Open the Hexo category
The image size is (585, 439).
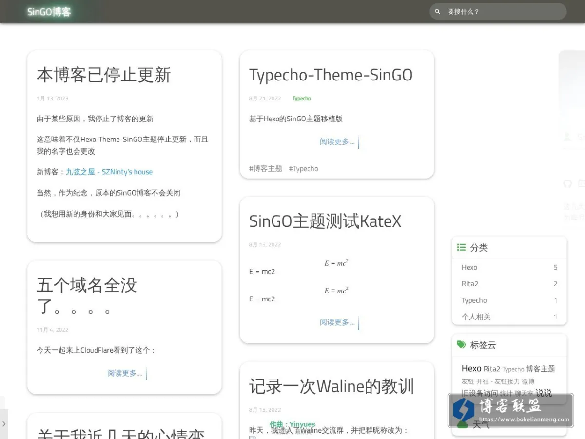click(469, 267)
